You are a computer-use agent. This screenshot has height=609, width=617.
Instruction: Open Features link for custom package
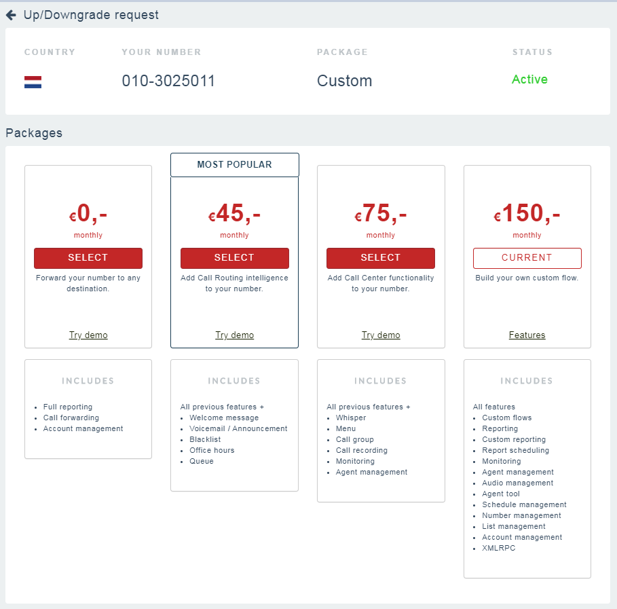click(x=527, y=335)
